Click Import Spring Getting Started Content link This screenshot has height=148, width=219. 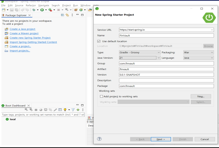(33, 42)
